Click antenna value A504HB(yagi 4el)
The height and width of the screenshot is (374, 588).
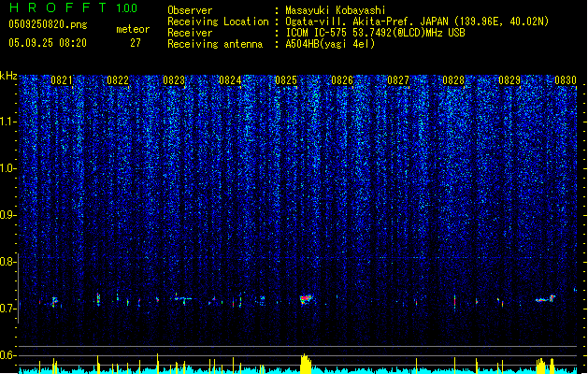tap(330, 44)
